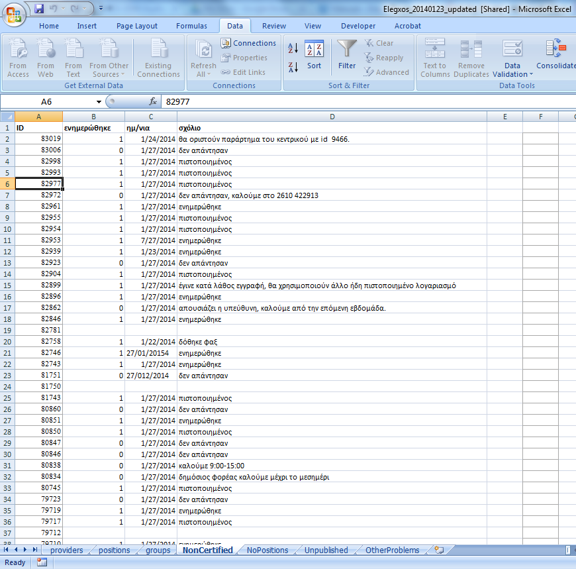Viewport: 576px width, 569px height.
Task: Open From Other Sources dropdown
Action: (109, 58)
